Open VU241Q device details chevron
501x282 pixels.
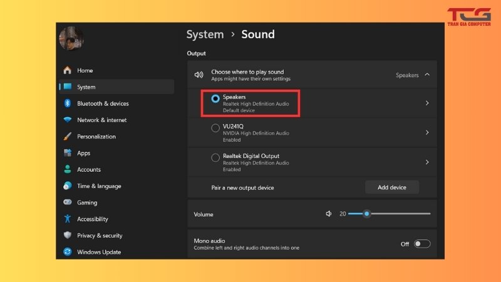427,132
